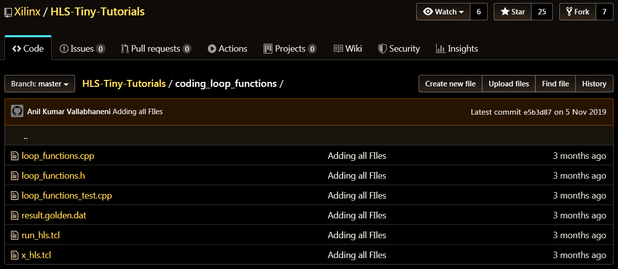The height and width of the screenshot is (269, 618).
Task: Click the file icon next to loop_functions.cpp
Action: 14,156
